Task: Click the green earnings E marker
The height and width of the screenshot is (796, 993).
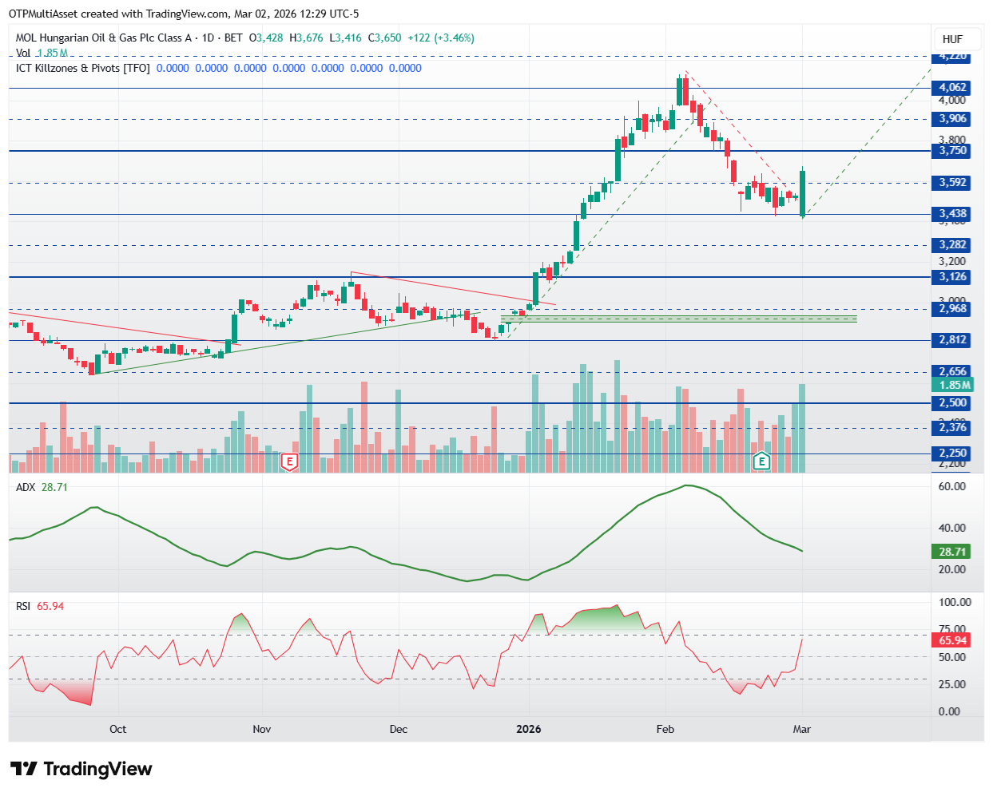Action: (x=762, y=461)
